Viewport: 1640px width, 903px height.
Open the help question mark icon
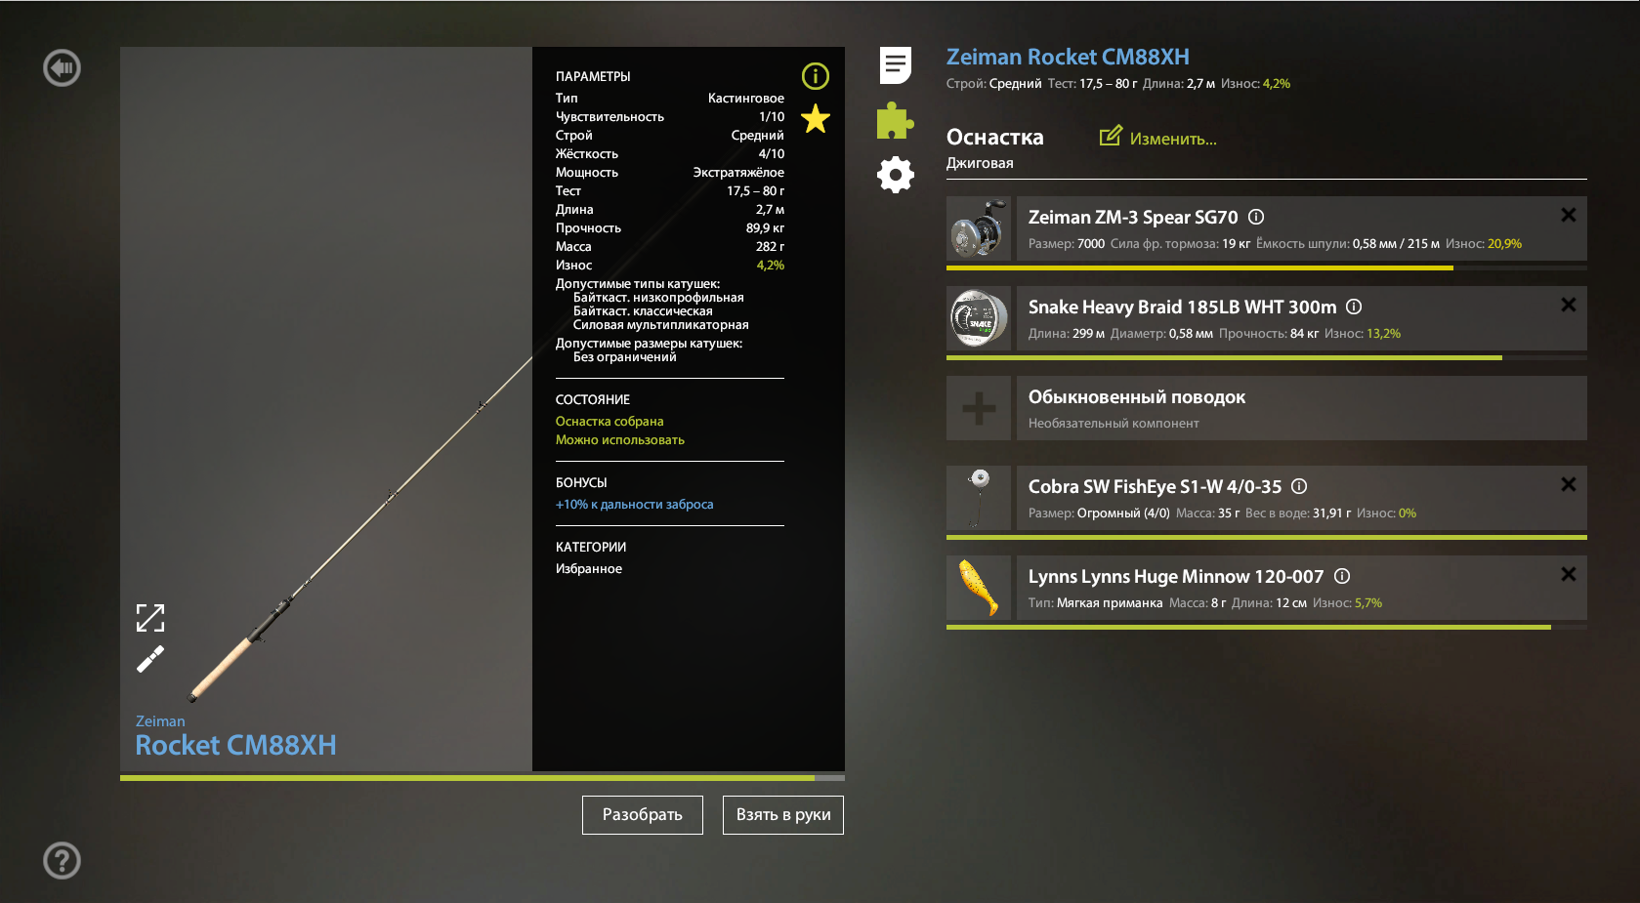click(x=62, y=860)
